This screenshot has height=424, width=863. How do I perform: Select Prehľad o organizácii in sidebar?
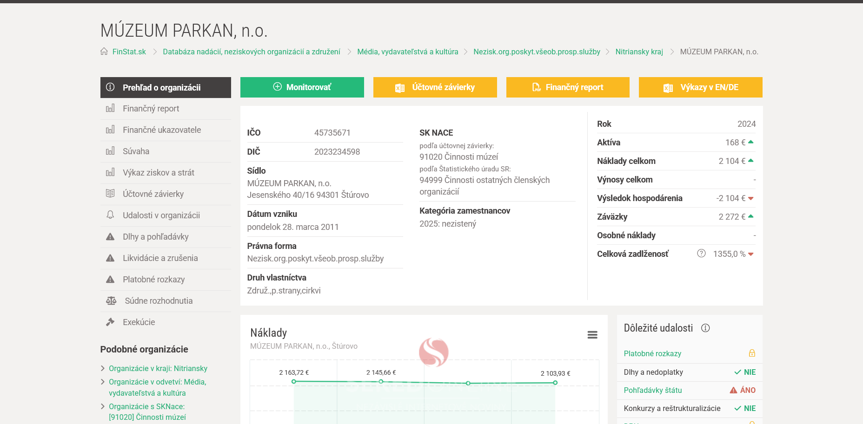(x=166, y=87)
